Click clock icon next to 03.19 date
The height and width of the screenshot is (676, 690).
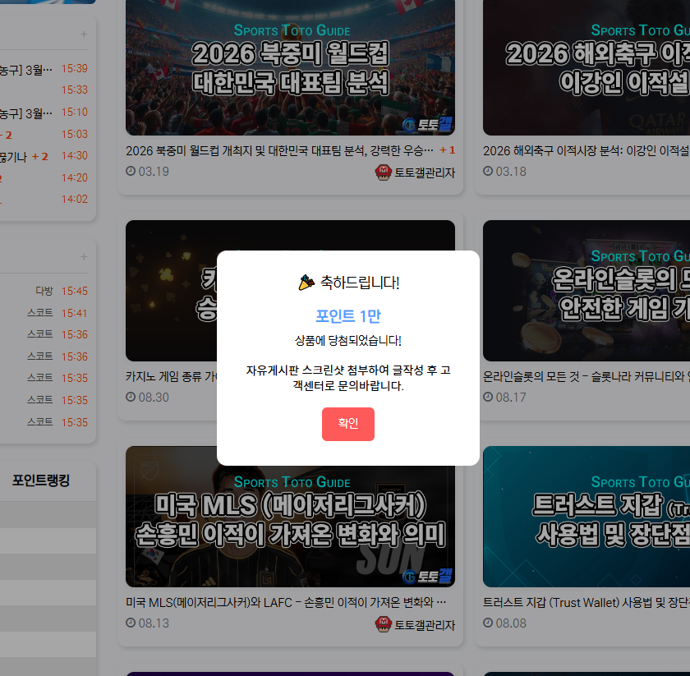point(131,171)
